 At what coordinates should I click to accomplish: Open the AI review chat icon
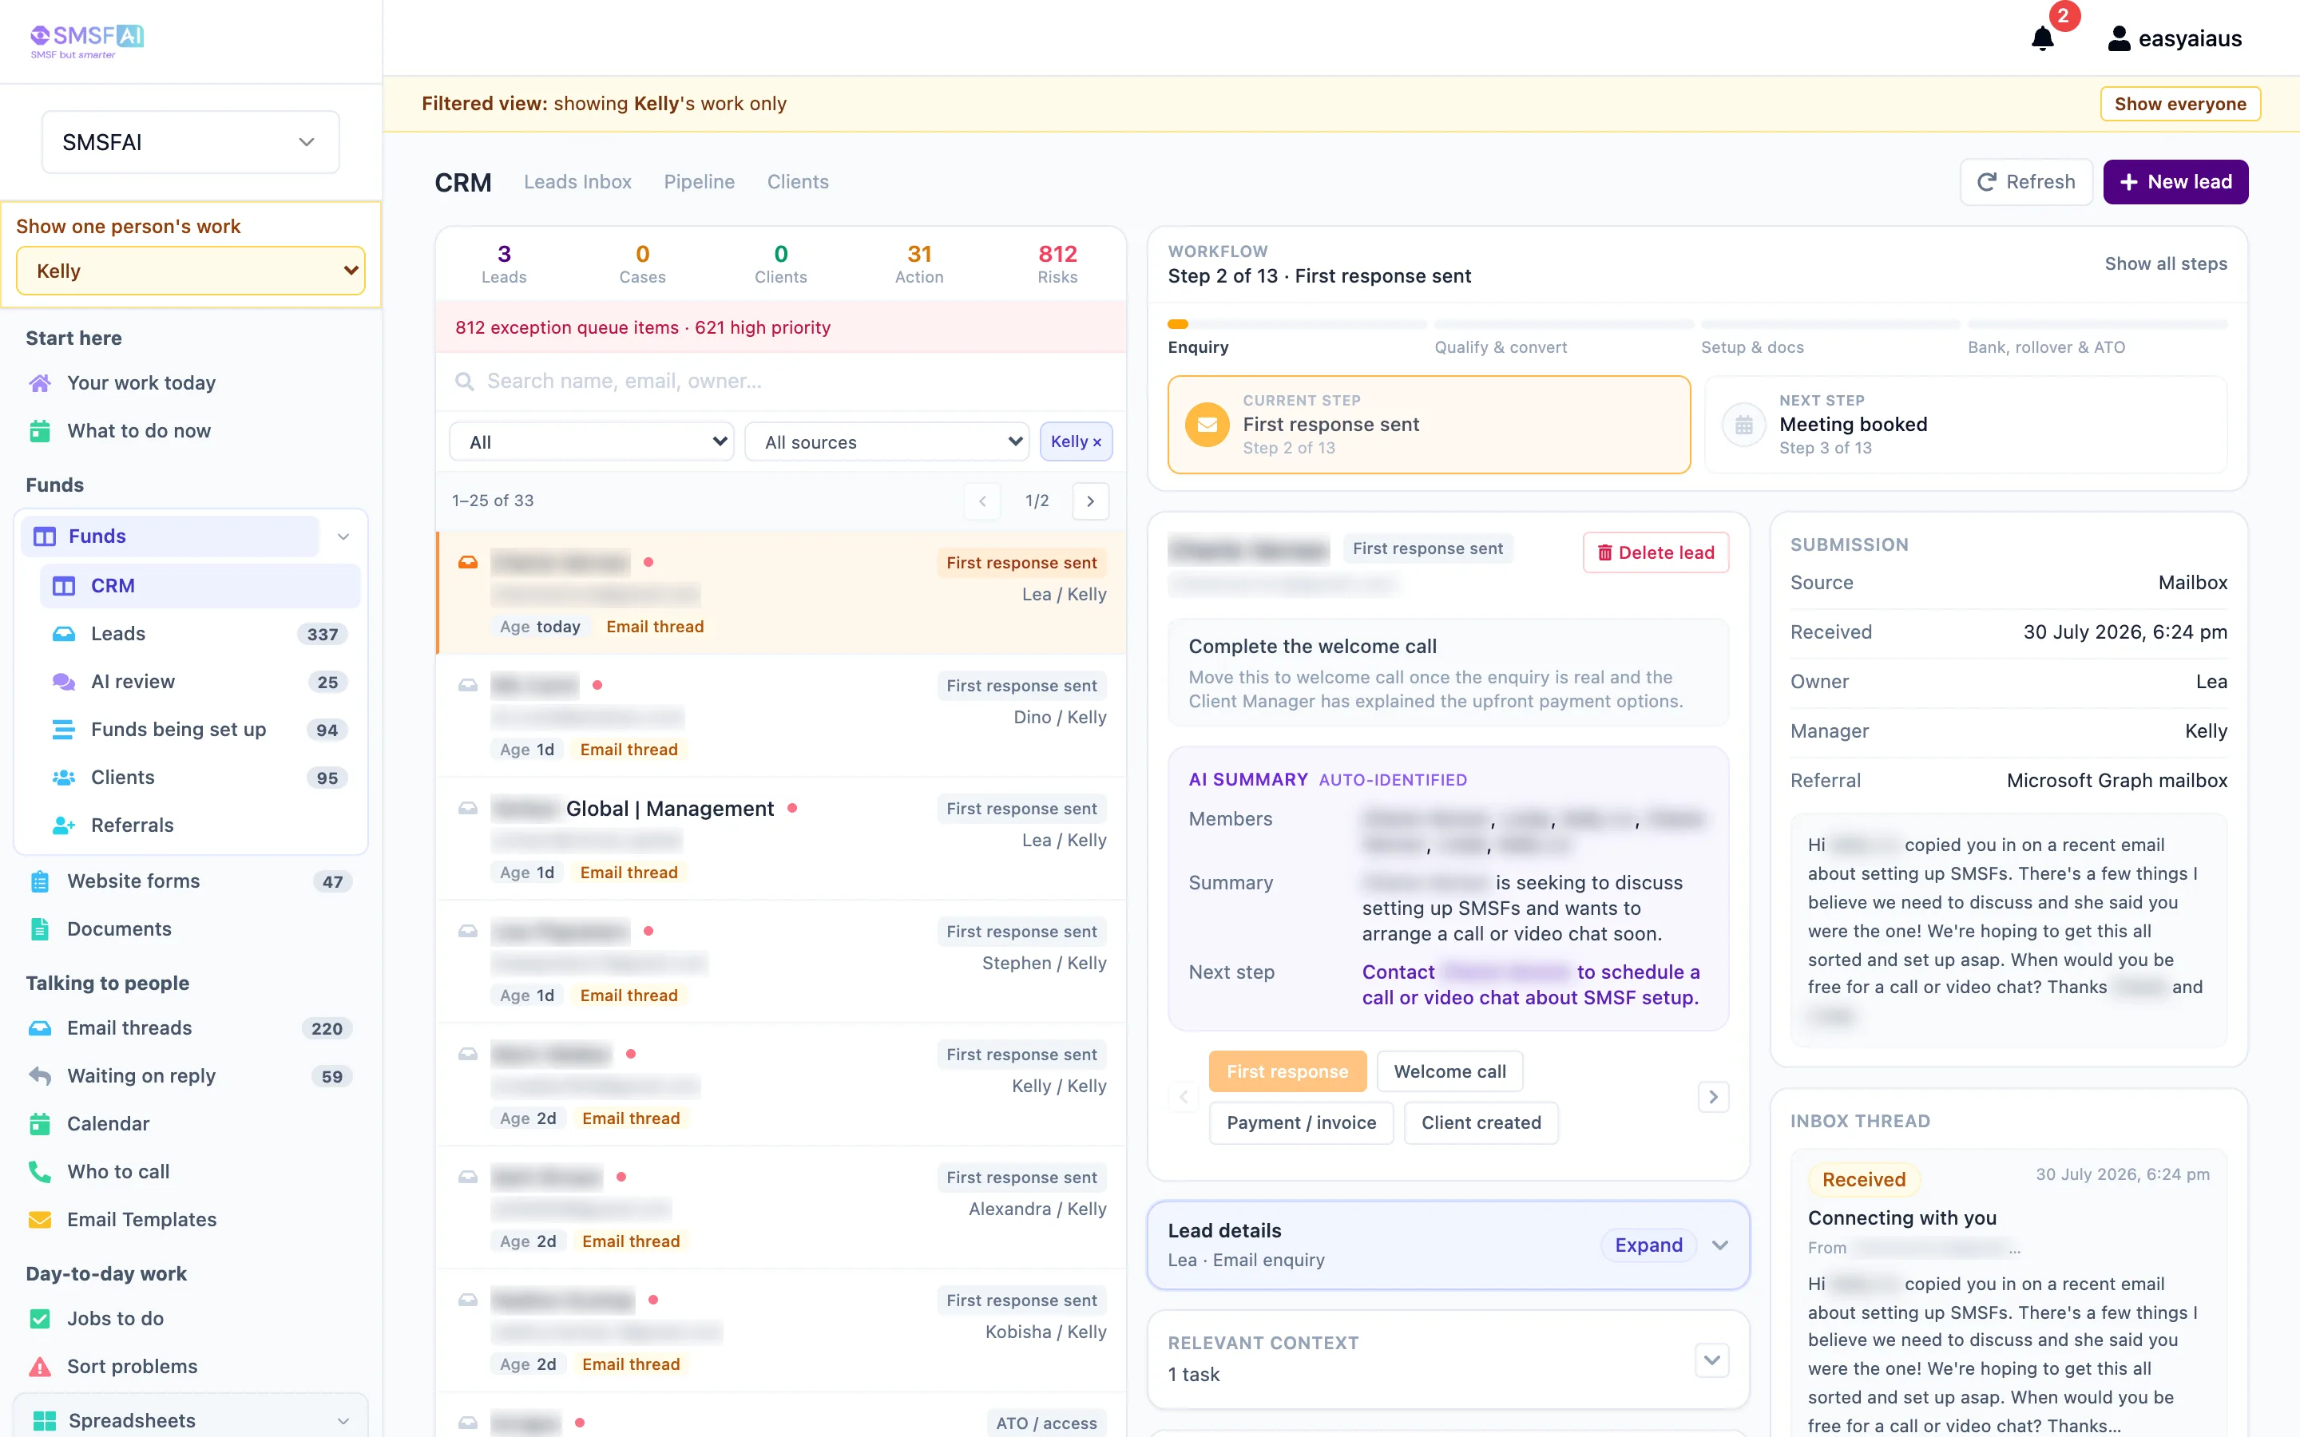[x=64, y=682]
